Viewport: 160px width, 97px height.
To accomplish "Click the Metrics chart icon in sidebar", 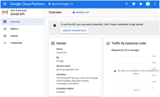I will coord(5,29).
